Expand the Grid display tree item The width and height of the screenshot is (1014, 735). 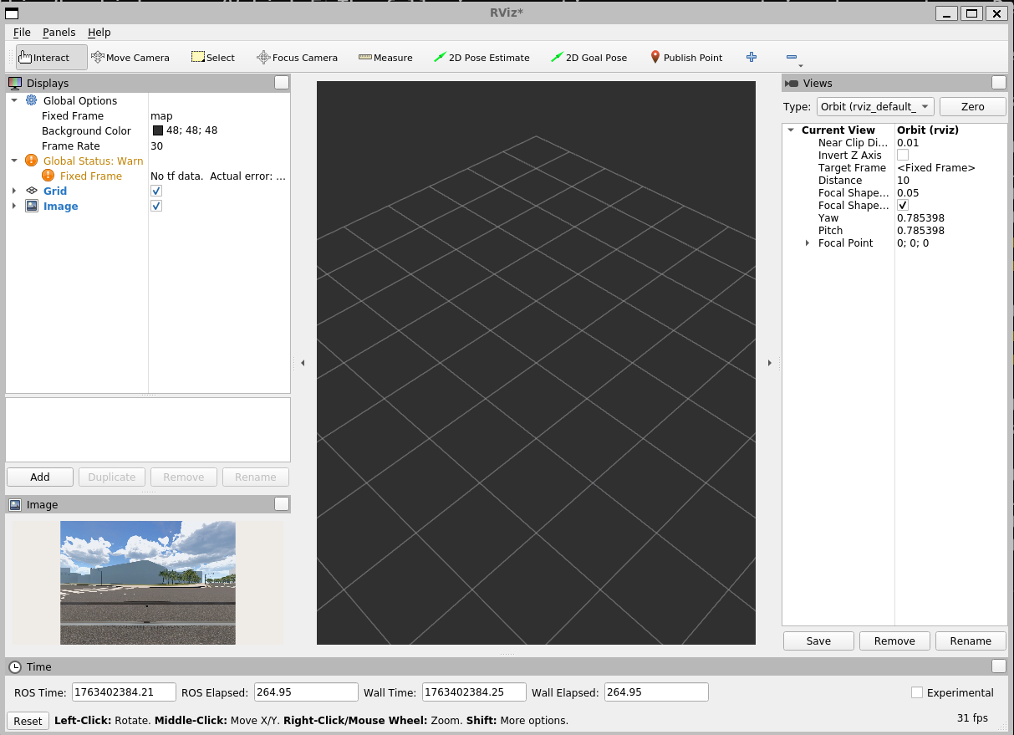point(14,191)
